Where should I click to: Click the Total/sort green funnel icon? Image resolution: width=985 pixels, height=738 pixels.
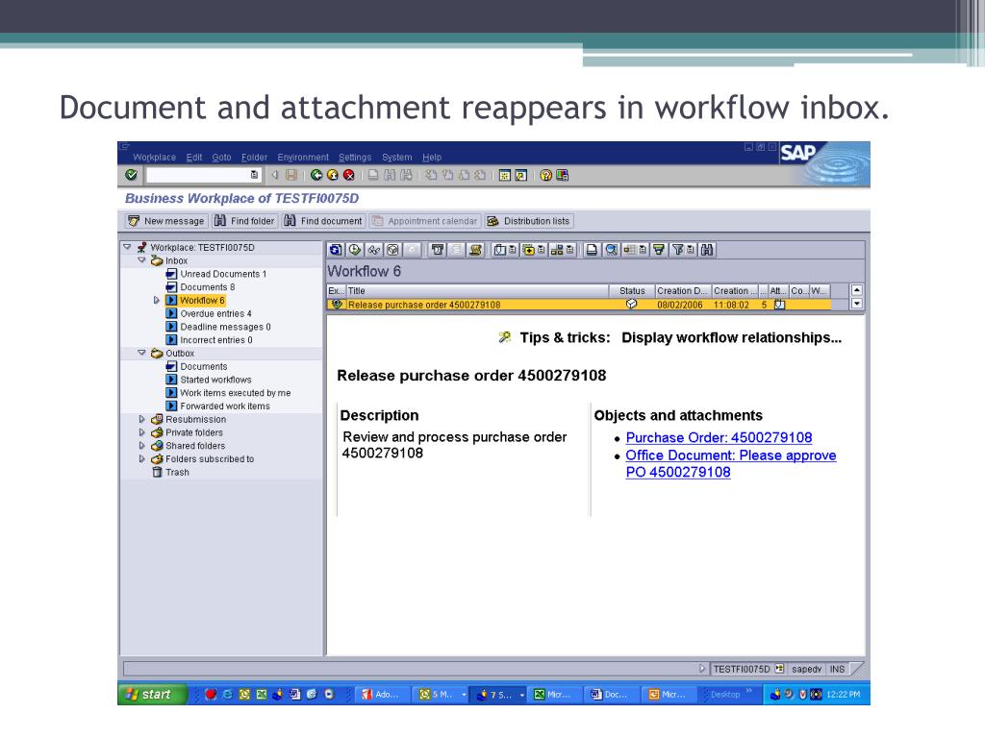658,250
